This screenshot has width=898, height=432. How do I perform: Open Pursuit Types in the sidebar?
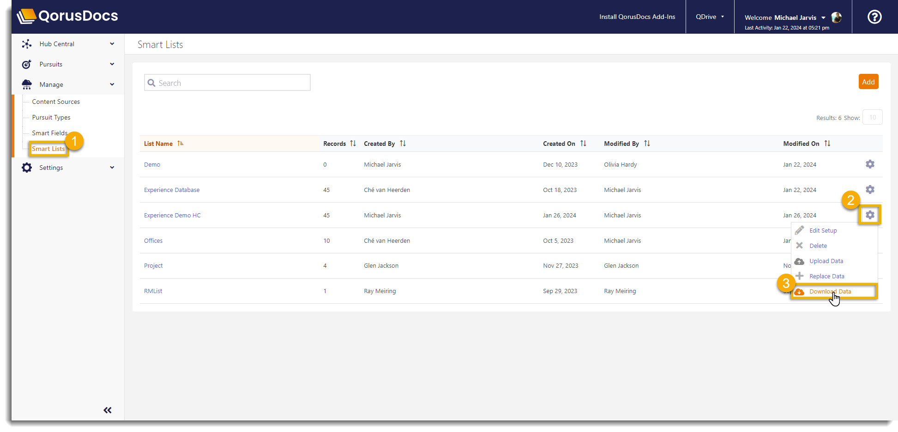coord(50,117)
